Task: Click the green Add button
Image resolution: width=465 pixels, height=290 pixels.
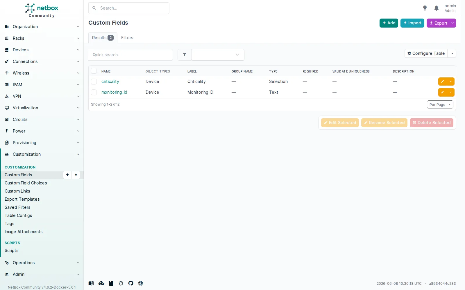Action: 389,23
